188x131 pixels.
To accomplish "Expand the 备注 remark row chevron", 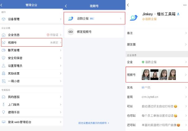I will pyautogui.click(x=186, y=33).
